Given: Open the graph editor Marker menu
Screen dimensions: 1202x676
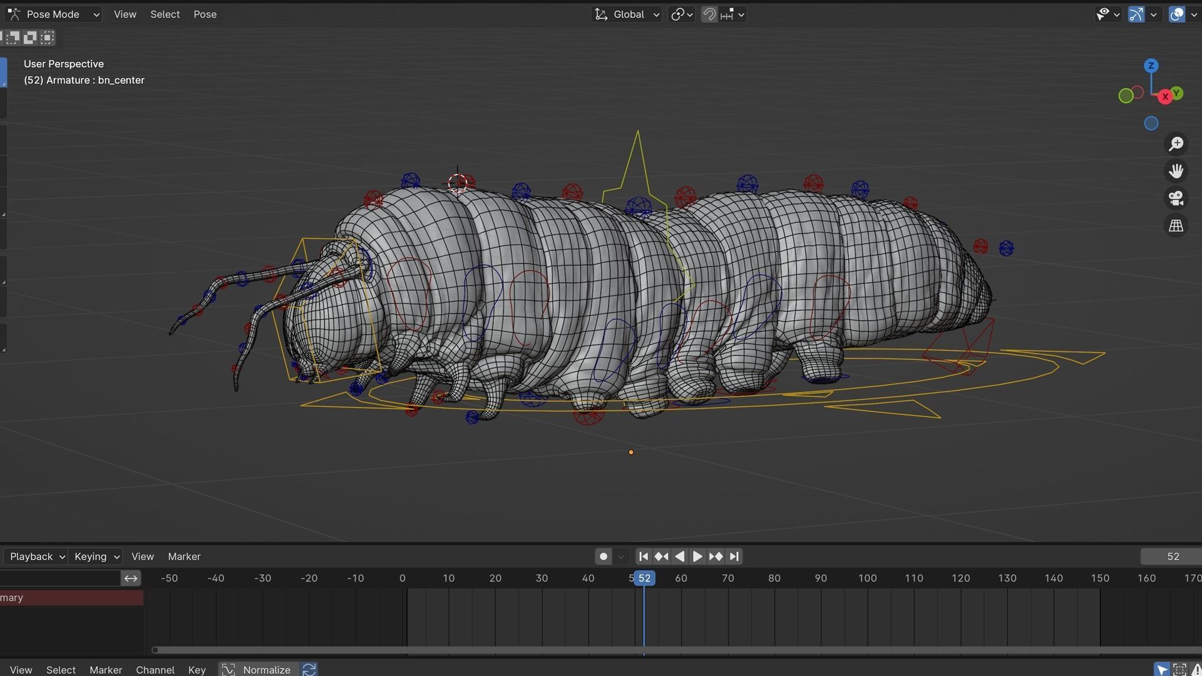Looking at the screenshot, I should 105,669.
